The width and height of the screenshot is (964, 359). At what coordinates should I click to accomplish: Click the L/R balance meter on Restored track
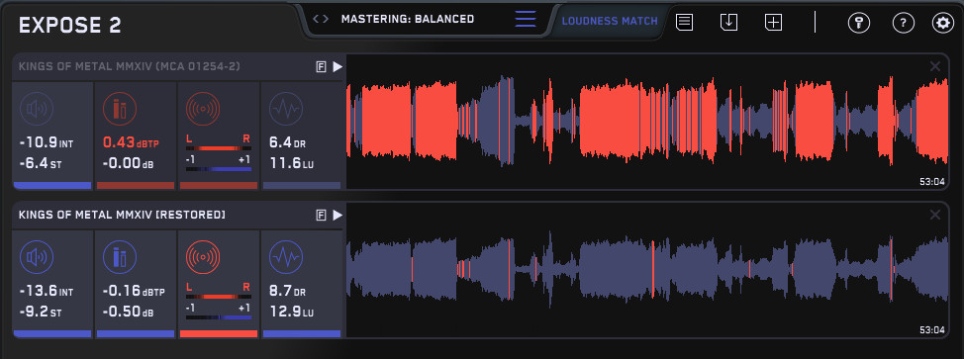pos(219,297)
